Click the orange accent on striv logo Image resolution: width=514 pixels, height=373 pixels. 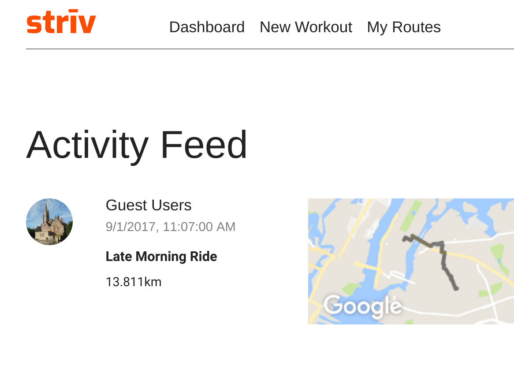click(x=74, y=11)
